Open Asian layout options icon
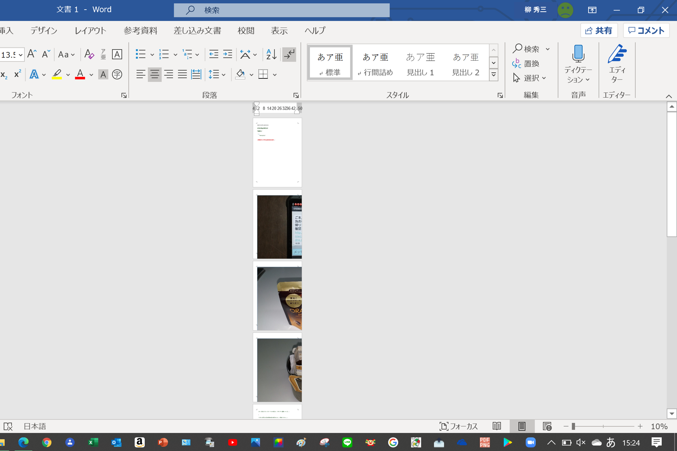The width and height of the screenshot is (677, 451). 245,54
